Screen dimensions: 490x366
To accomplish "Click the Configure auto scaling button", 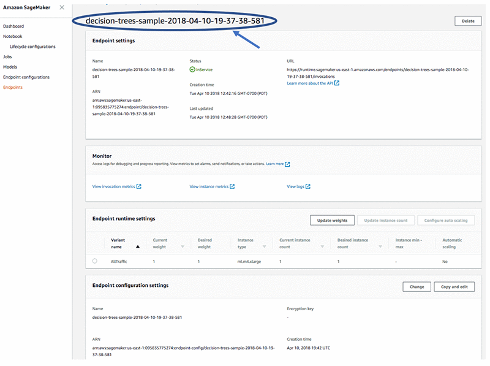I will tap(446, 220).
